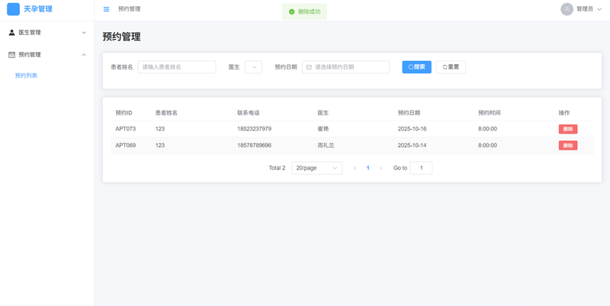Delete appointment APT069 row
Image resolution: width=610 pixels, height=306 pixels.
click(x=567, y=145)
